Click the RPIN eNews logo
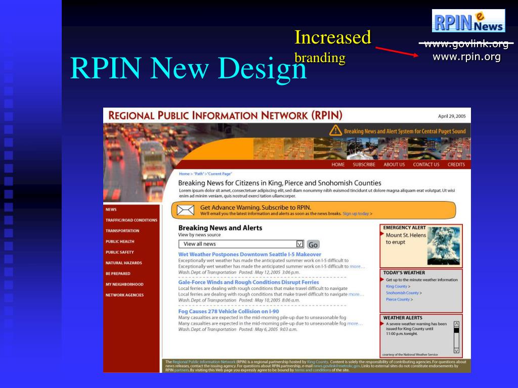The image size is (518, 388). pos(468,21)
